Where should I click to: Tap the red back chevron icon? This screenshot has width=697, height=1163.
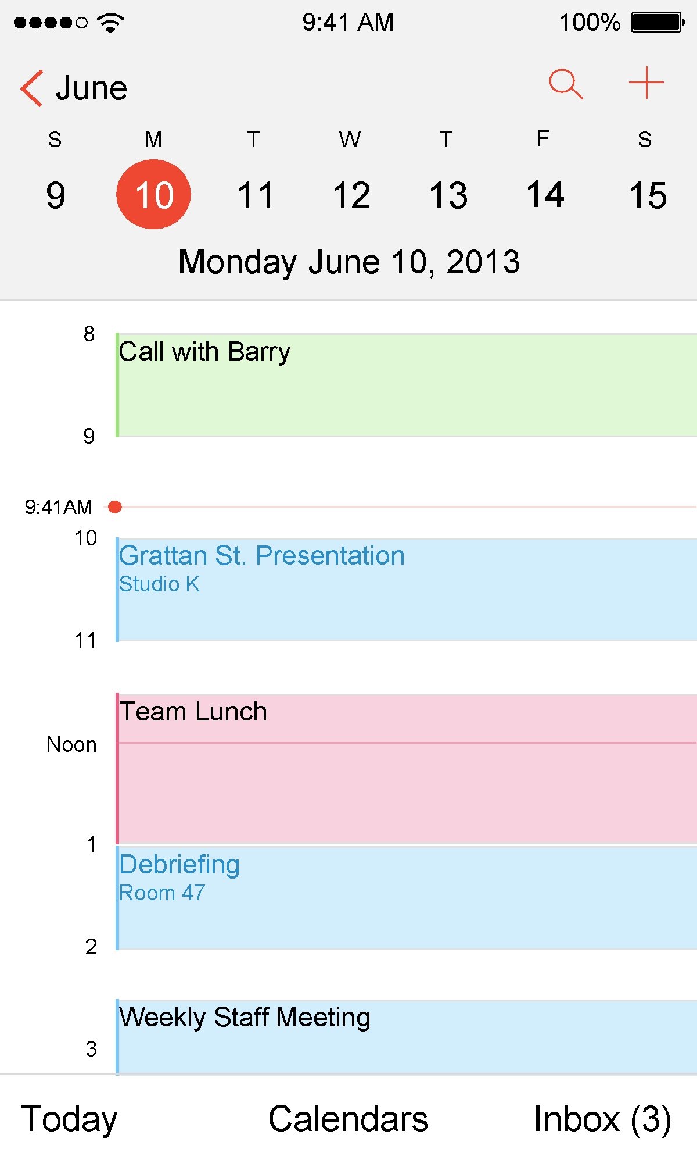[x=32, y=88]
